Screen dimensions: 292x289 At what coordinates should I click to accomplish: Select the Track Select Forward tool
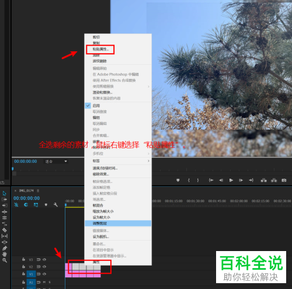[4, 200]
